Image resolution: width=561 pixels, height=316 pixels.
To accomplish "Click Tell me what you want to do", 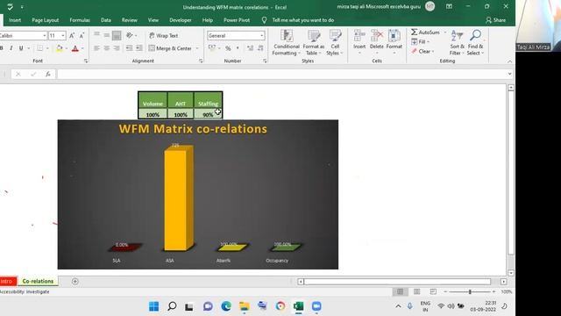I will point(302,20).
